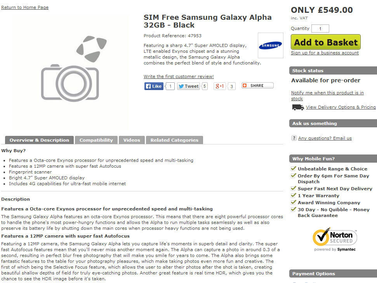377x283 pixels.
Task: Click the question mark help icon
Action: pyautogui.click(x=294, y=138)
